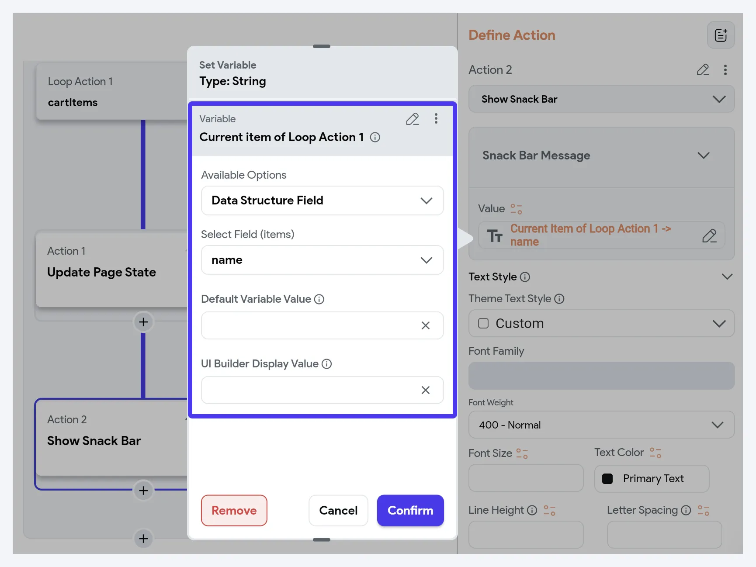Screen dimensions: 756x567
Task: Click the Remove button
Action: (x=234, y=511)
